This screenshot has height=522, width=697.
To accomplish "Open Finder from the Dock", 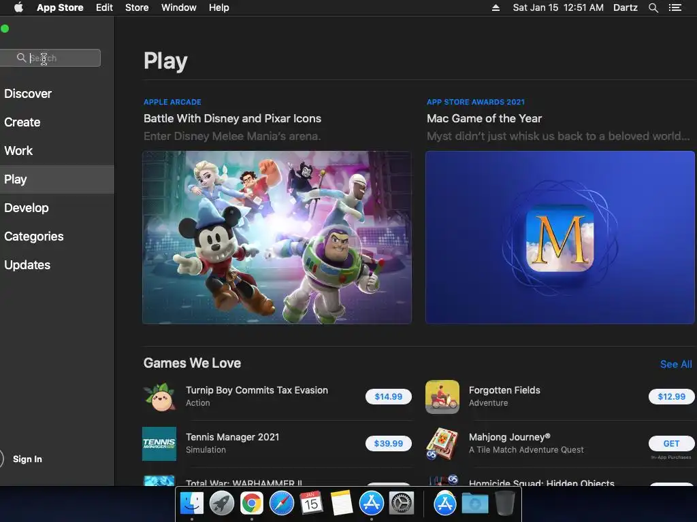I will [x=192, y=504].
